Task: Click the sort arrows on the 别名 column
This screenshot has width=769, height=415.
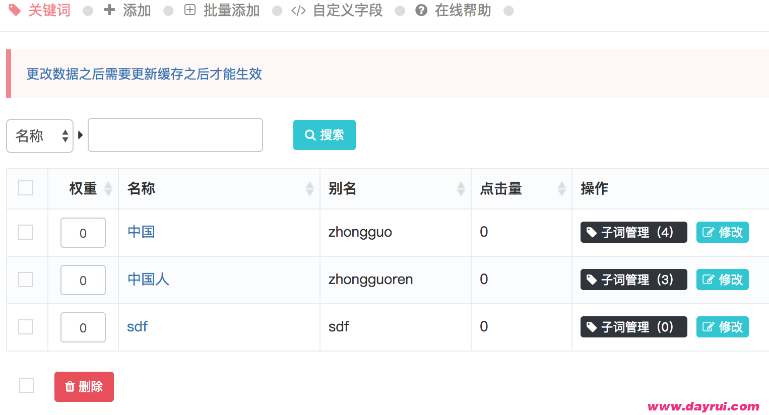Action: pos(461,188)
